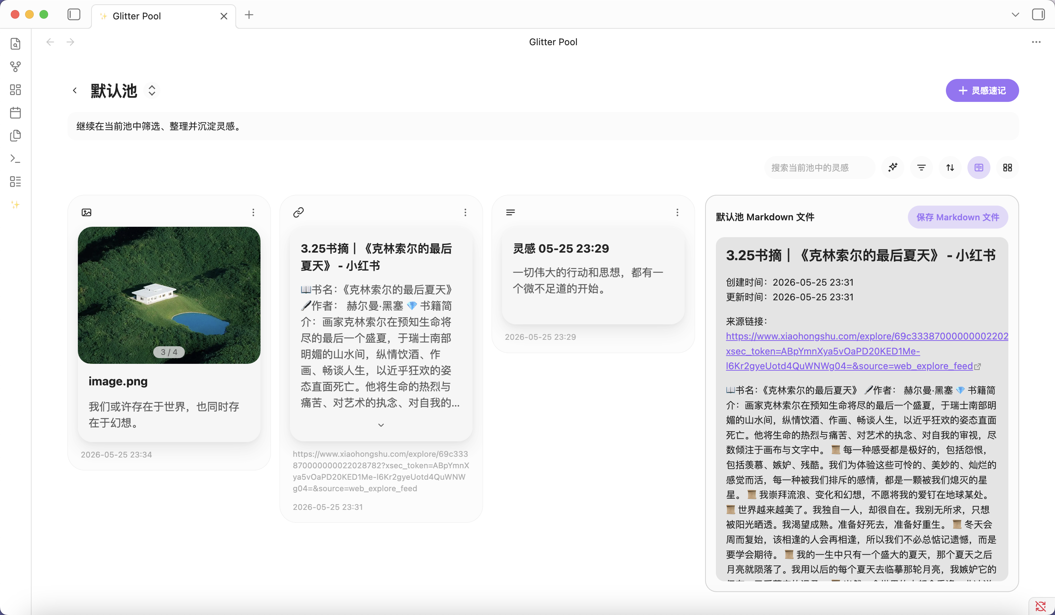1055x615 pixels.
Task: Click the 3.25书摘 link card title
Action: click(x=376, y=257)
